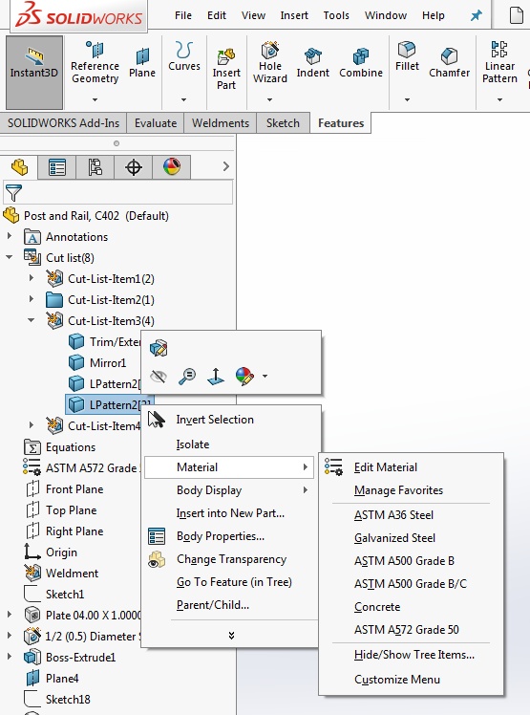Open the Edit menu
The height and width of the screenshot is (715, 530).
pyautogui.click(x=217, y=15)
